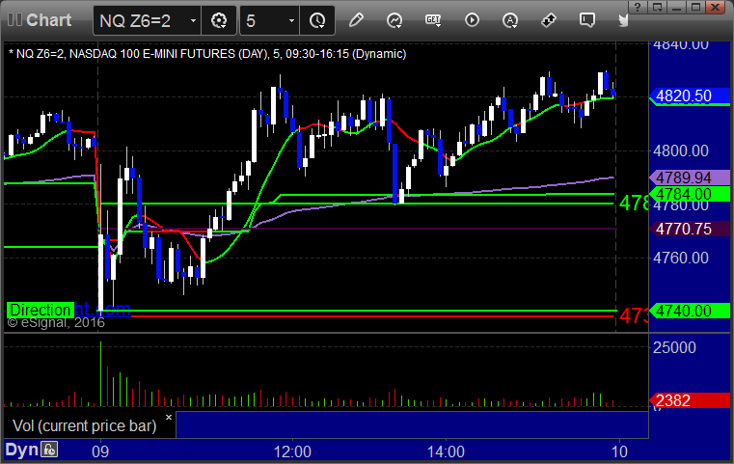Open the studies chart-line icon menu
734x464 pixels.
tap(394, 20)
